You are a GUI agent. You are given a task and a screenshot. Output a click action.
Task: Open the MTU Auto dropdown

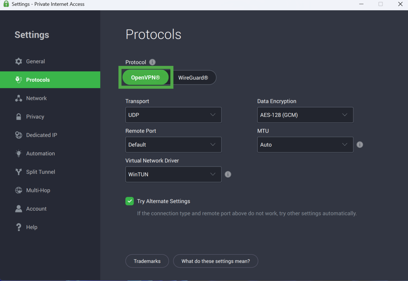point(305,145)
